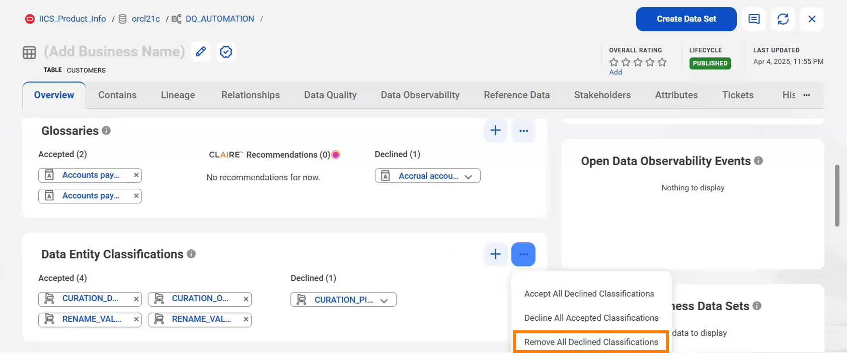Expand the Accrual accou... declined dropdown
This screenshot has height=353, width=847.
coord(469,177)
